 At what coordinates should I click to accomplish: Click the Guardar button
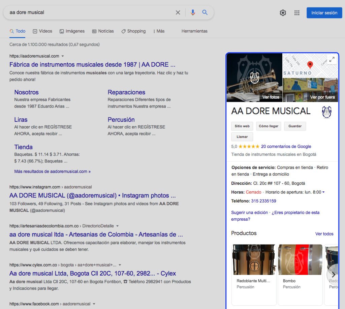(295, 126)
